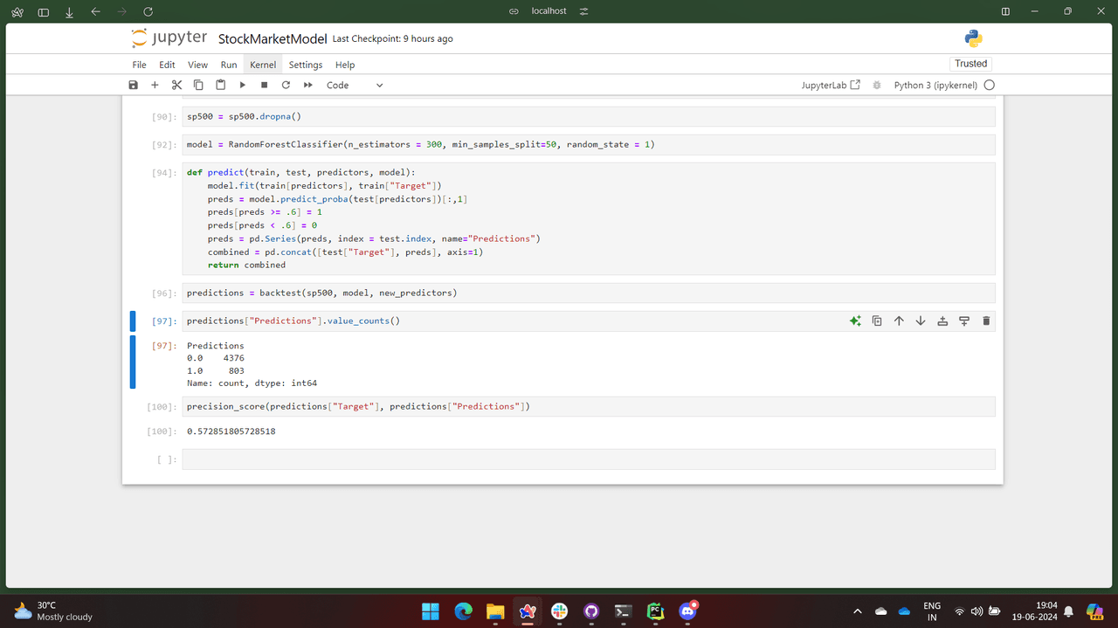Open the Kernel menu

[263, 65]
